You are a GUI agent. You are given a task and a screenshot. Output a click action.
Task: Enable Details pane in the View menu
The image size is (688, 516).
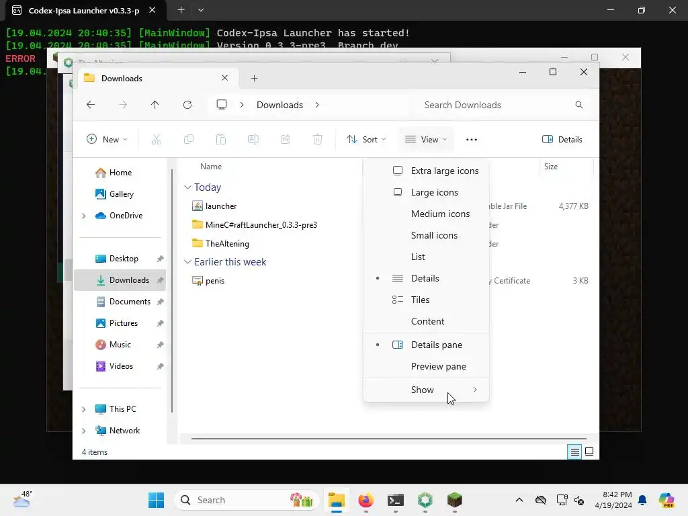pyautogui.click(x=427, y=345)
